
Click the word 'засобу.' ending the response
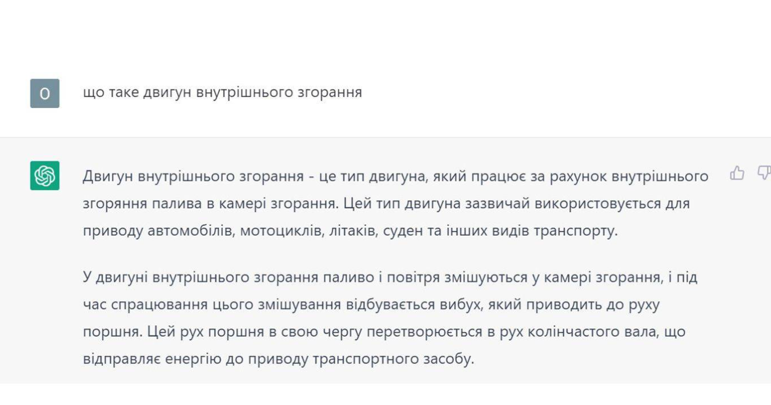[450, 360]
